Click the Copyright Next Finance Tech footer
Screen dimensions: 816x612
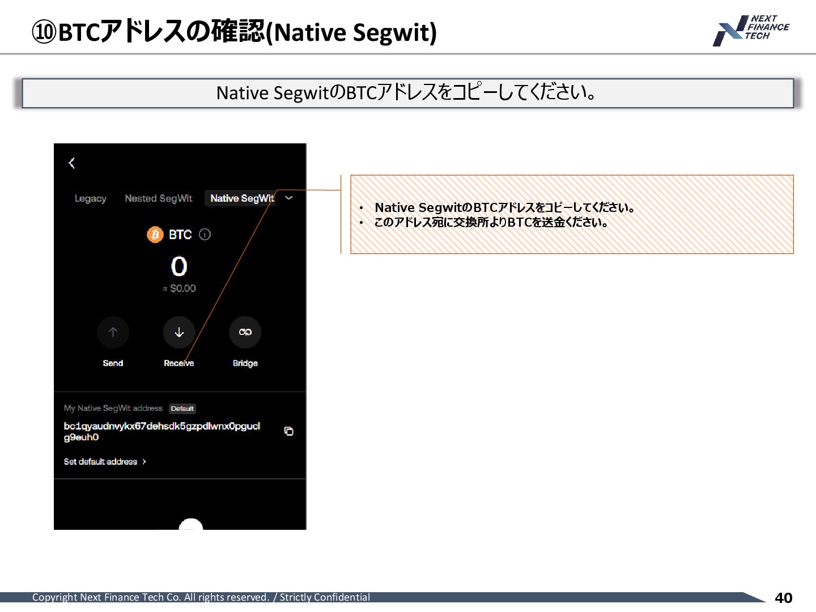201,597
